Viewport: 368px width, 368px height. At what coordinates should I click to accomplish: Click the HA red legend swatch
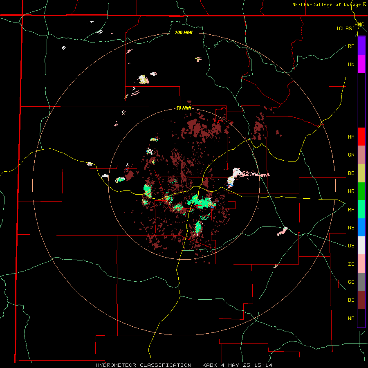[x=361, y=137]
